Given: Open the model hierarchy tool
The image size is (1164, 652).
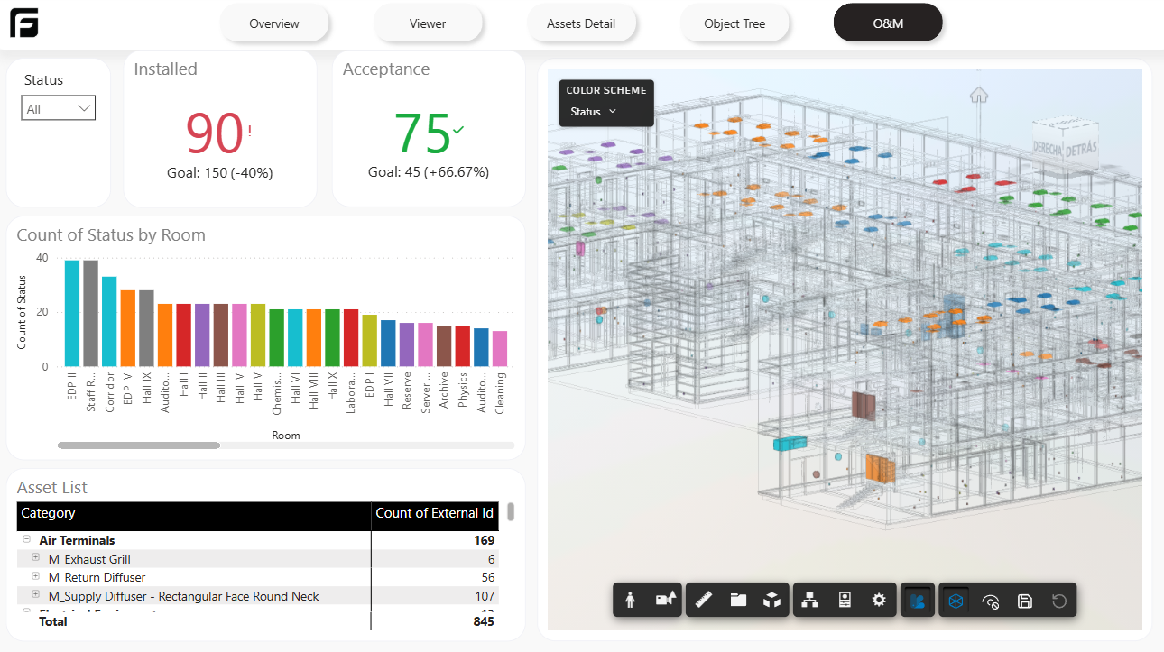Looking at the screenshot, I should [x=810, y=600].
